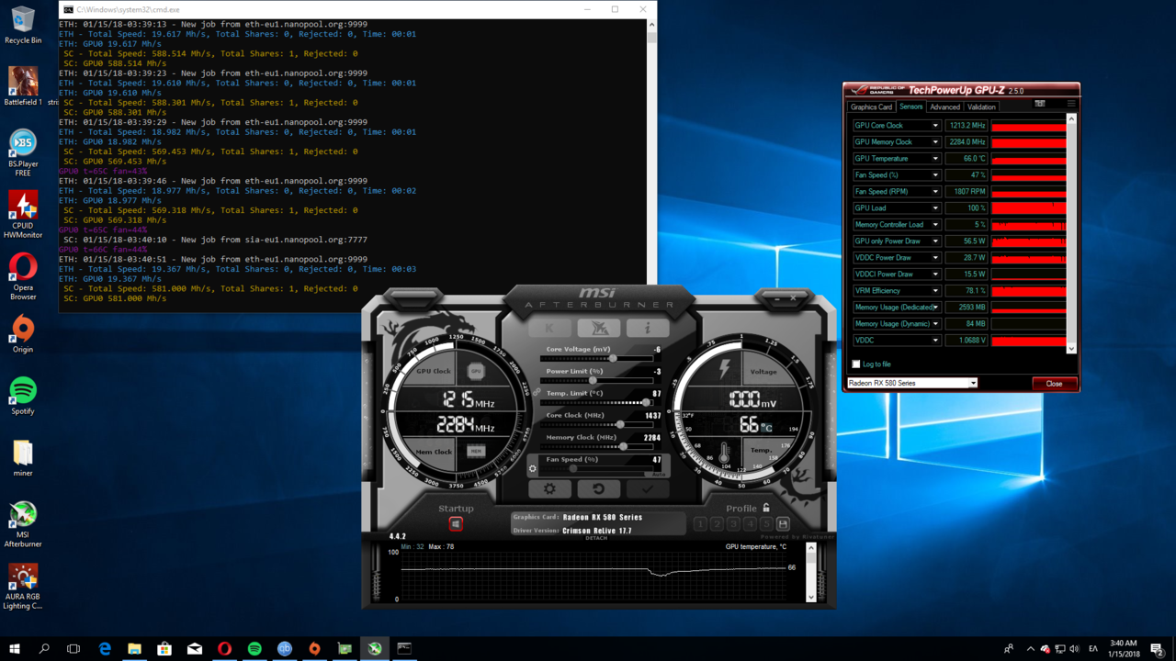Click the GPU-Z screenshot camera icon
This screenshot has height=661, width=1176.
[1040, 104]
